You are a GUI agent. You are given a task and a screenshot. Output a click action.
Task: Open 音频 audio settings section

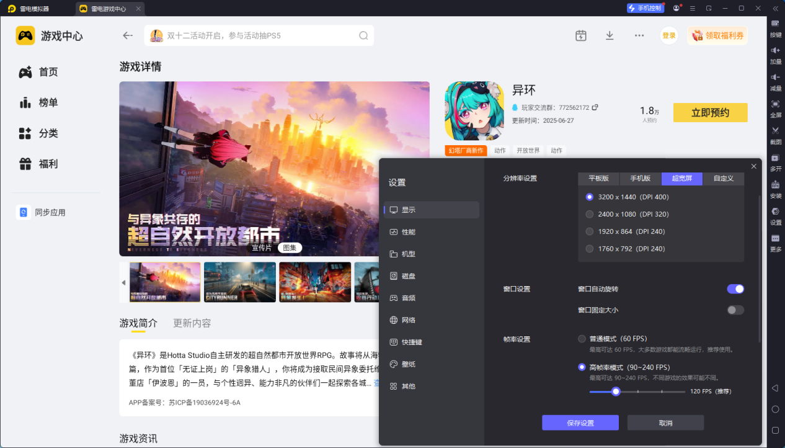(432, 298)
